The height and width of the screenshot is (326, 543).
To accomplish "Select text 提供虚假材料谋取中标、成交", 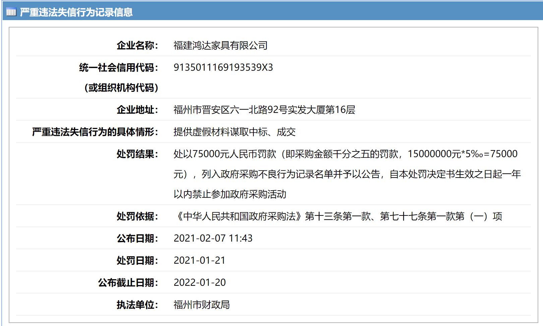I will click(234, 132).
